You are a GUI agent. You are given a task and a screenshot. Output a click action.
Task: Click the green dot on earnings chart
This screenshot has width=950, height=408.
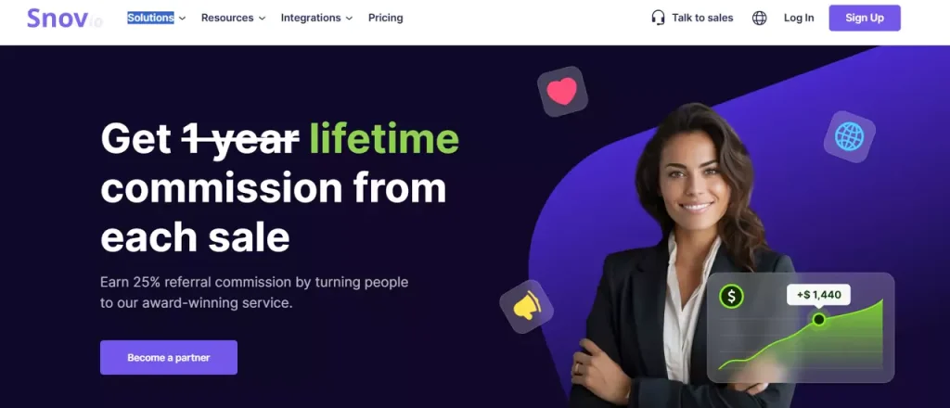coord(818,319)
